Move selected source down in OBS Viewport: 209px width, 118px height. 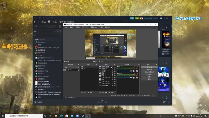point(112,93)
